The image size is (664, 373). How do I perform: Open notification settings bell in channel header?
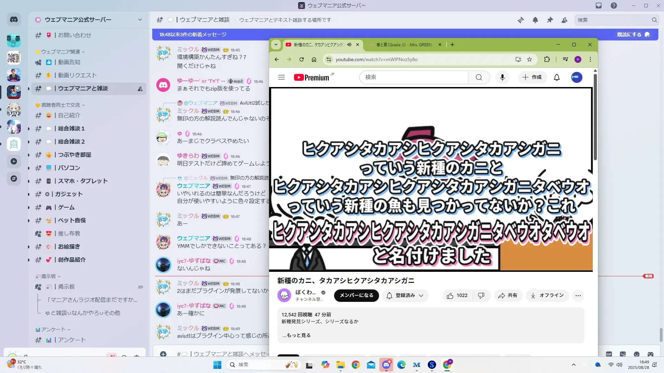[535, 20]
